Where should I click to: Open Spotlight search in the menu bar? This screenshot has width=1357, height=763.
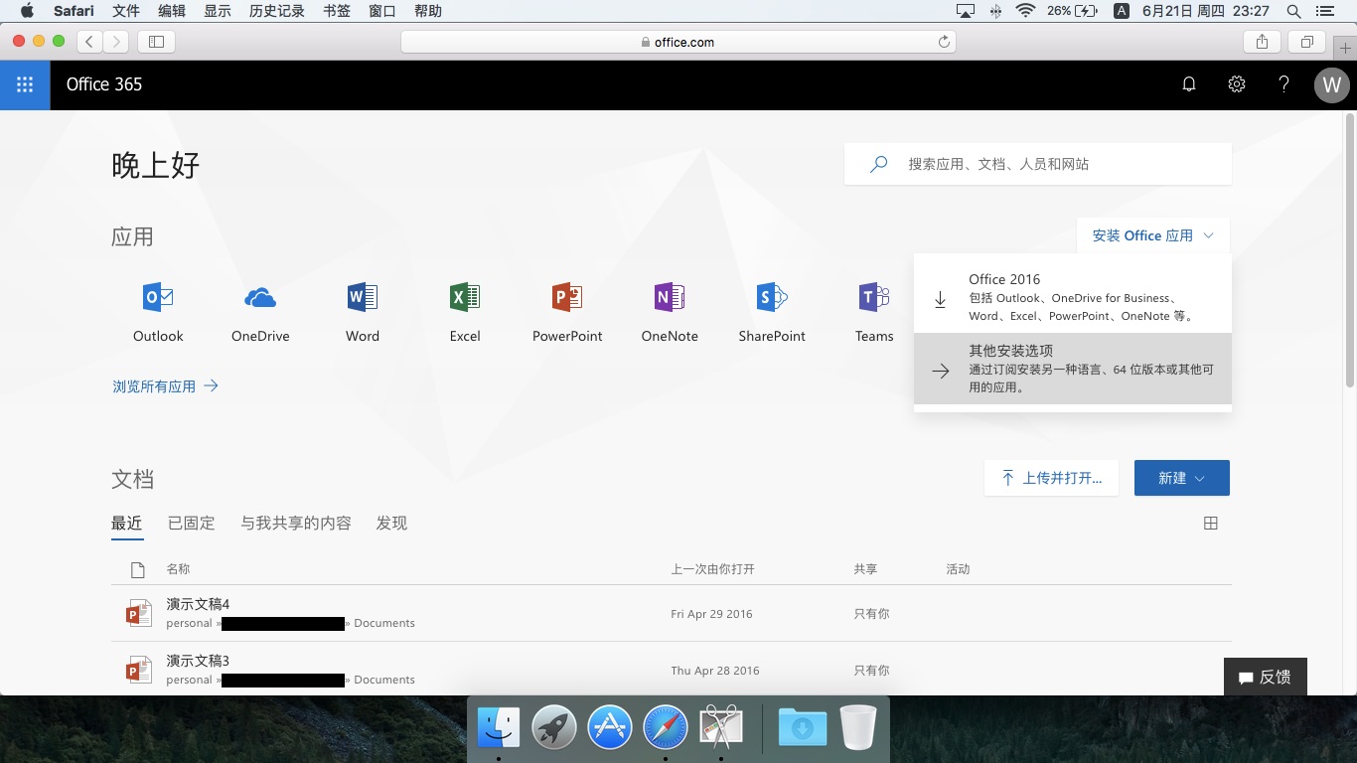(1293, 11)
